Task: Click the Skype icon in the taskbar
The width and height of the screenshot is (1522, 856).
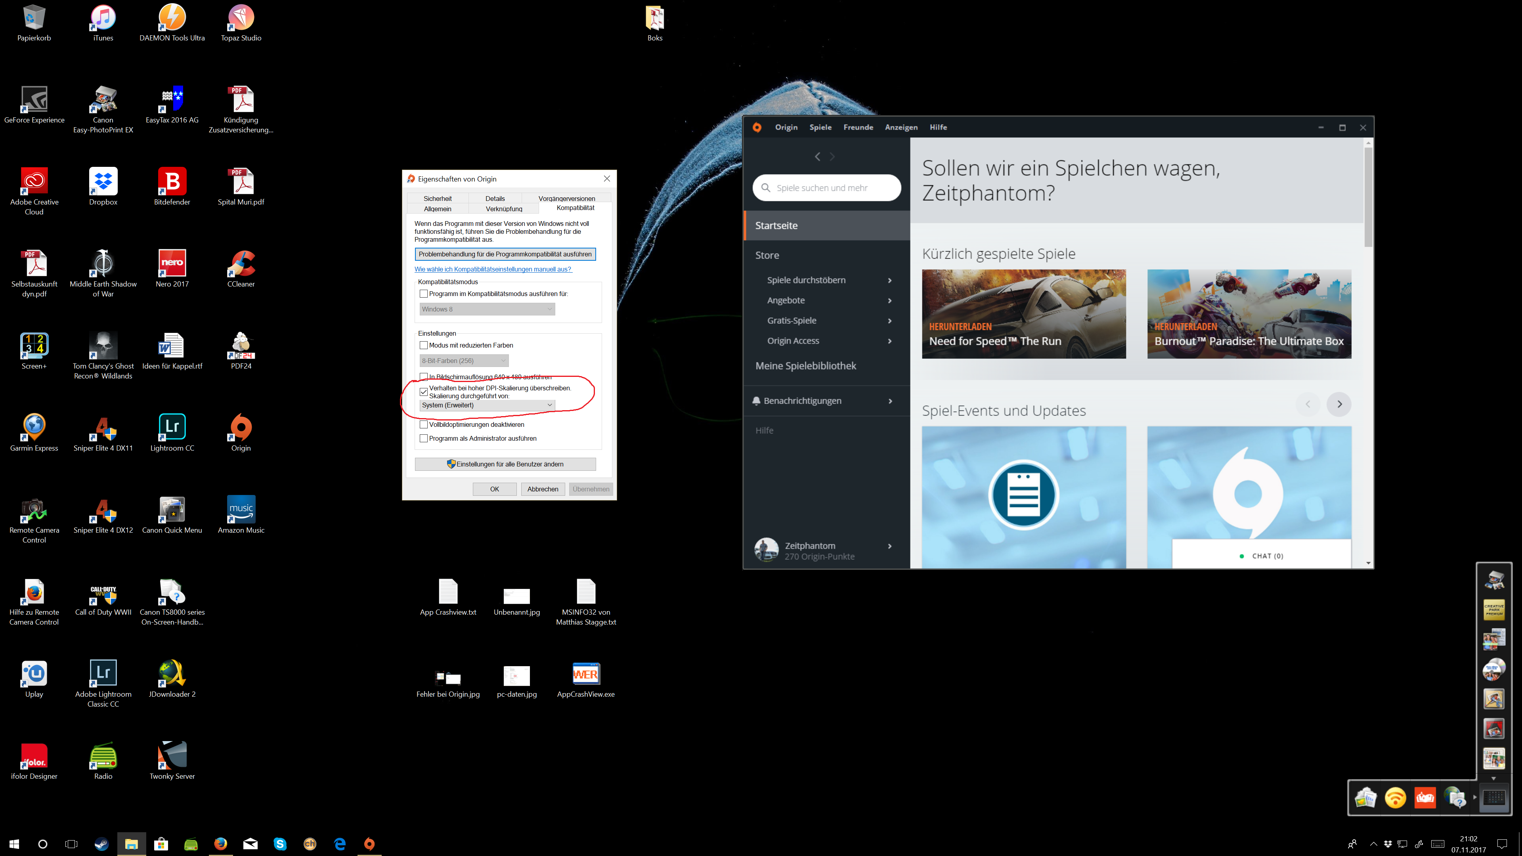Action: point(280,844)
